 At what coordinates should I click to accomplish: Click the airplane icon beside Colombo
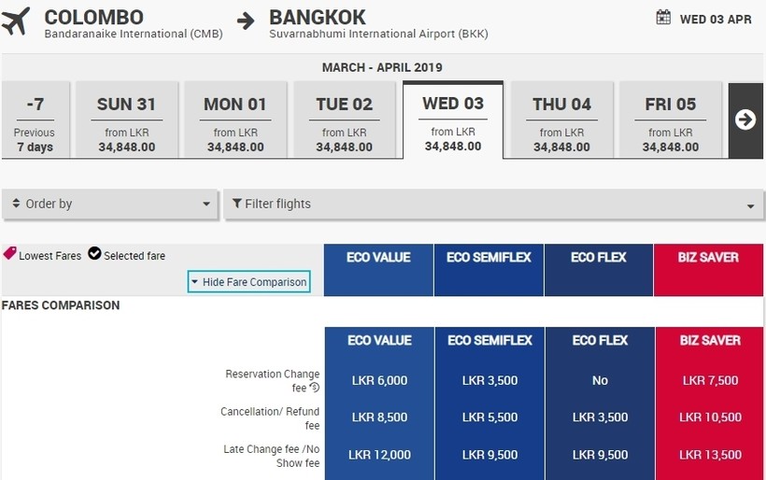16,21
